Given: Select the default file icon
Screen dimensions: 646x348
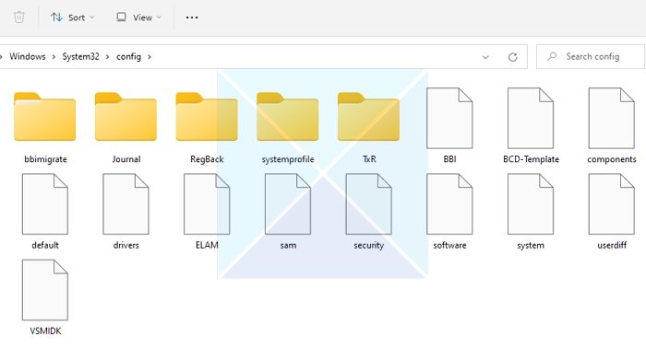Looking at the screenshot, I should [45, 203].
